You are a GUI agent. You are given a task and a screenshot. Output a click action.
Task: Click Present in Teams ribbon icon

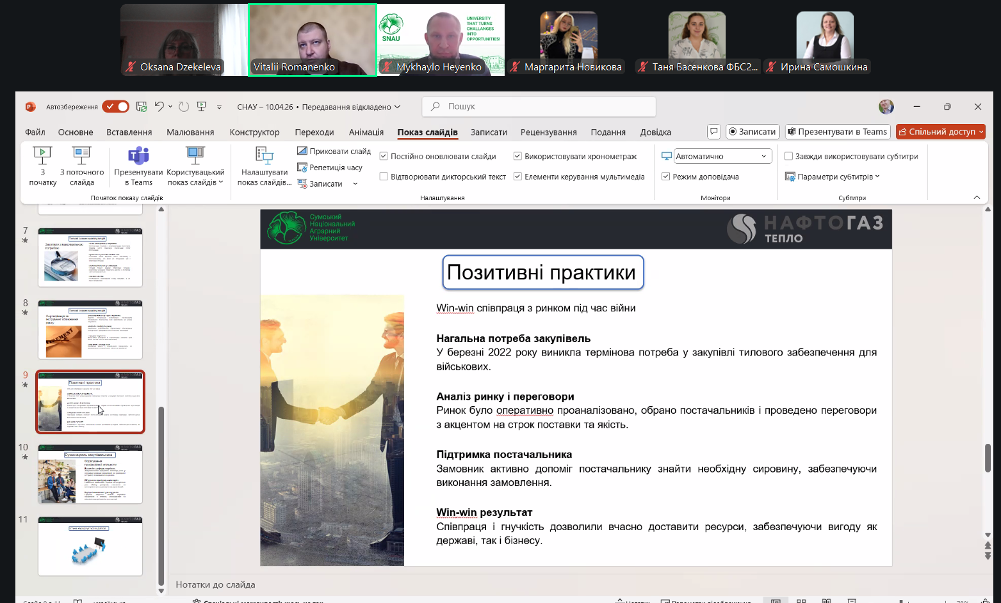[x=138, y=165]
